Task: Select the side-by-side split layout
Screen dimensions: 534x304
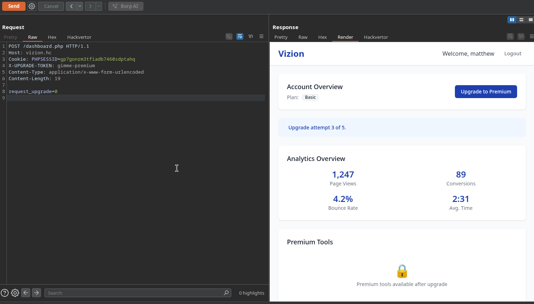Action: tap(512, 20)
